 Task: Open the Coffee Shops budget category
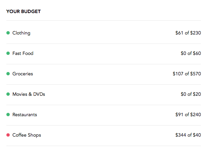pos(27,135)
